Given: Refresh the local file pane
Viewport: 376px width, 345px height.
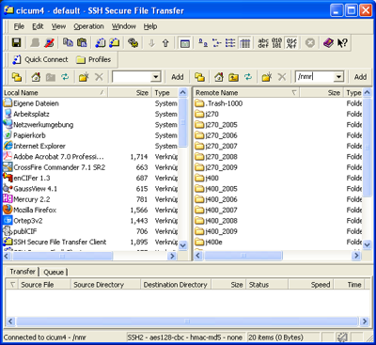Looking at the screenshot, I should click(65, 77).
